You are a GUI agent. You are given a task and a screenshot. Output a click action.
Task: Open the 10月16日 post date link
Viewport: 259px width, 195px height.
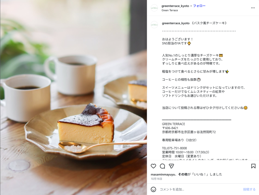pos(156,179)
